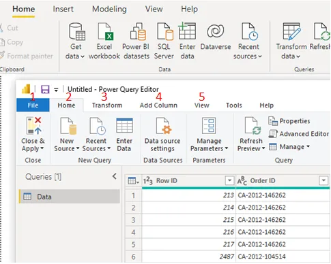The width and height of the screenshot is (331, 264).
Task: Click the Manage query button
Action: tap(289, 147)
